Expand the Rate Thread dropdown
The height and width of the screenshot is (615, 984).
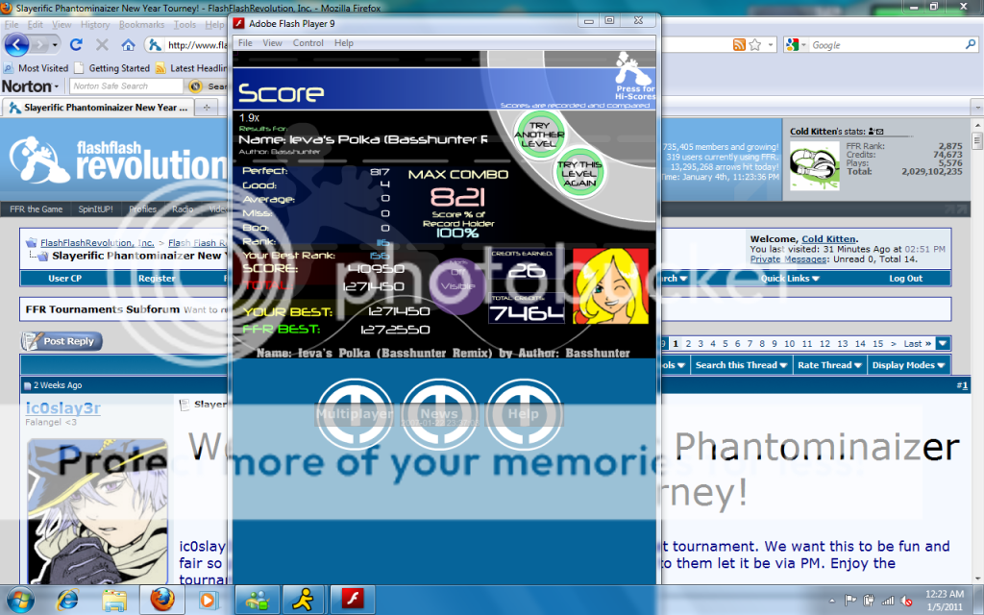coord(829,365)
